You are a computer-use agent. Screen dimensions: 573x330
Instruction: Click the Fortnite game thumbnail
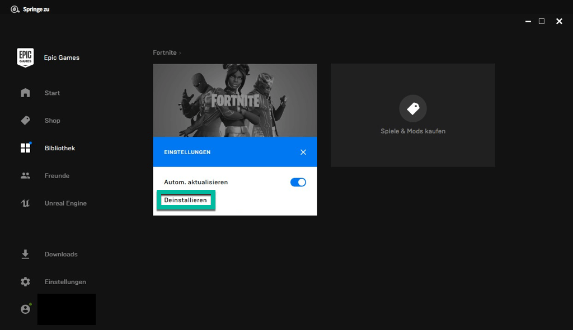[235, 101]
